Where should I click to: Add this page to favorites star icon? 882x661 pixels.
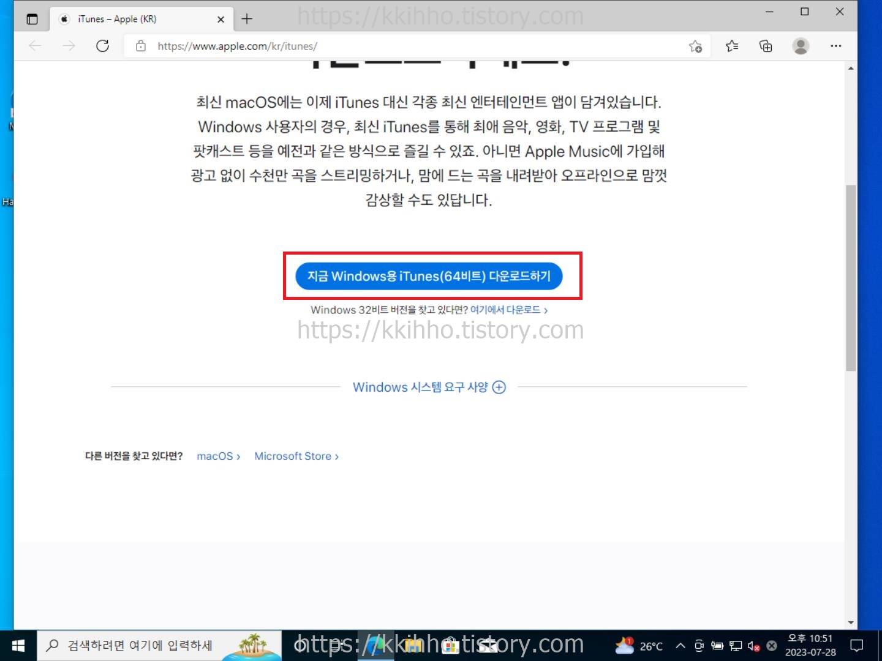pyautogui.click(x=695, y=46)
